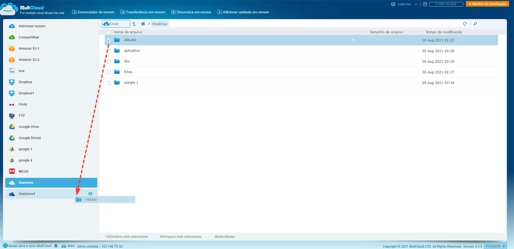Screen dimensions: 514x249
Task: Open the fotos folder name
Action: [x=128, y=72]
